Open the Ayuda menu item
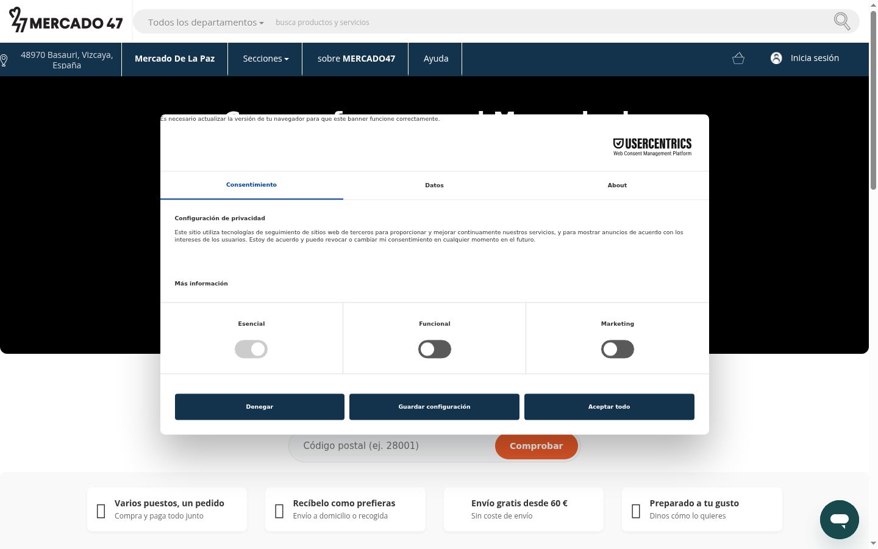Viewport: 878px width, 549px height. point(436,59)
